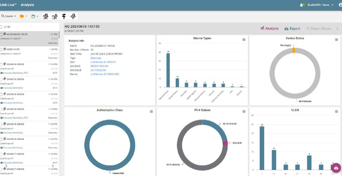This screenshot has width=342, height=176.
Task: Click the Link-Live logo in header
Action: [8, 4]
